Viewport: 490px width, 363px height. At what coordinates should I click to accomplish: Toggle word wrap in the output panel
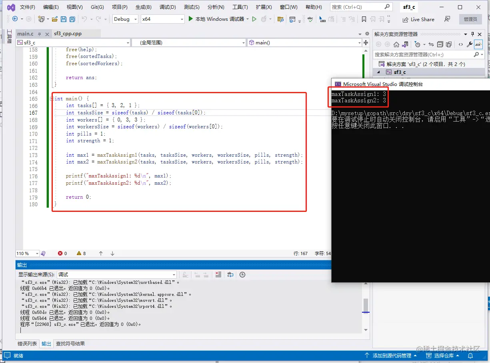(x=230, y=275)
